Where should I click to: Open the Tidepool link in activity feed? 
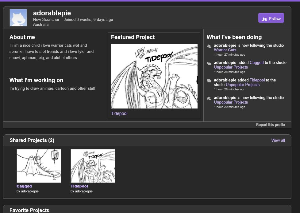click(x=257, y=80)
